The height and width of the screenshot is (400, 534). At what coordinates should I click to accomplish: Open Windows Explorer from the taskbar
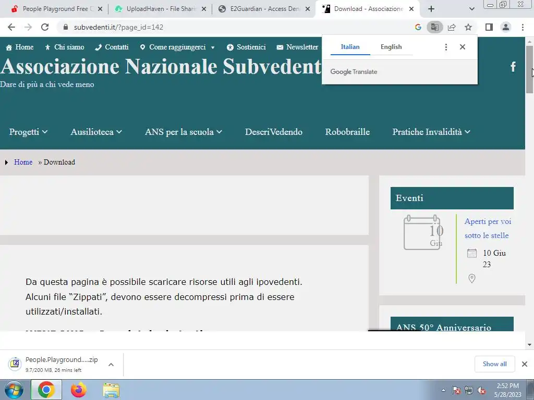point(111,390)
